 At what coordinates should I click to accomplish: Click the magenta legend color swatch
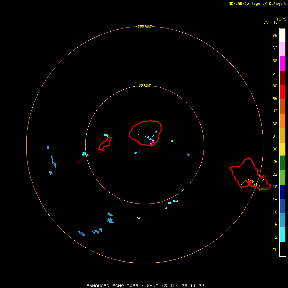[283, 64]
